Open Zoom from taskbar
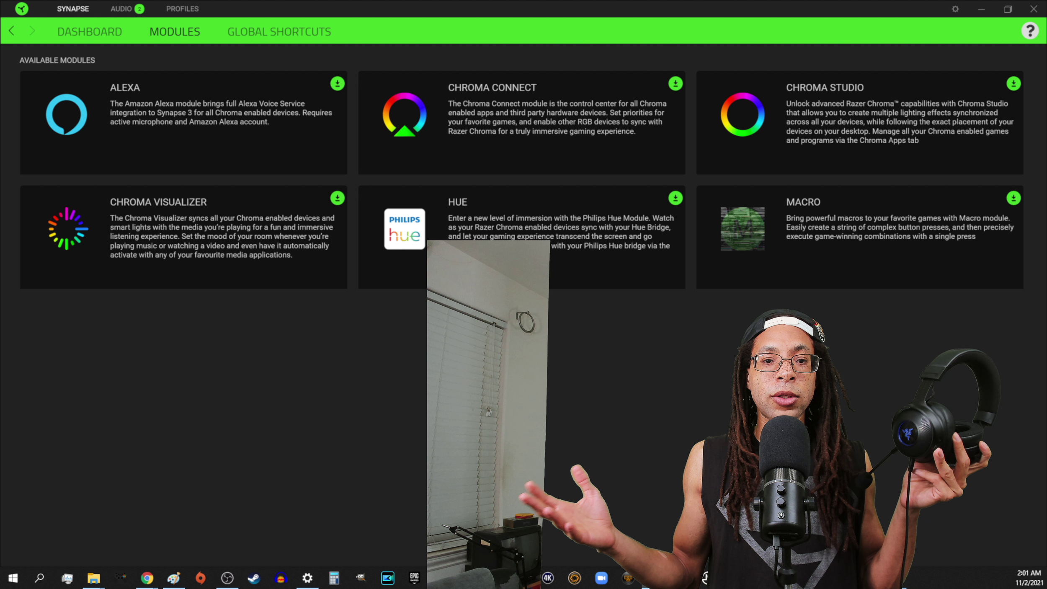 [x=601, y=578]
